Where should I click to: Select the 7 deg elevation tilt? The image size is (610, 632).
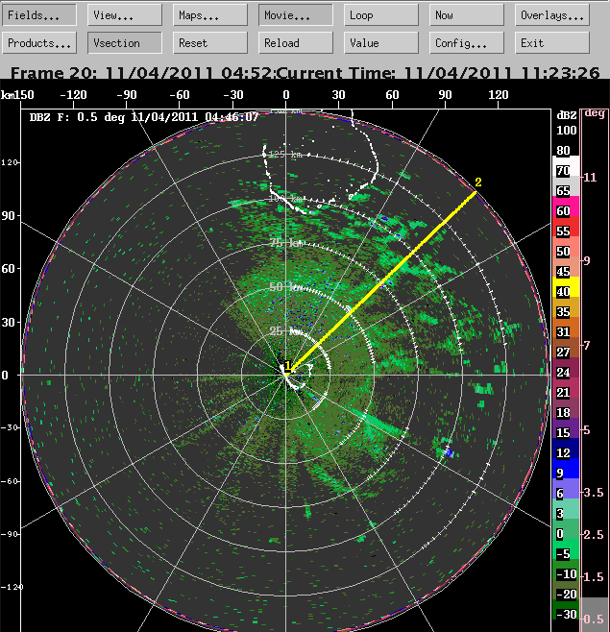pos(587,345)
